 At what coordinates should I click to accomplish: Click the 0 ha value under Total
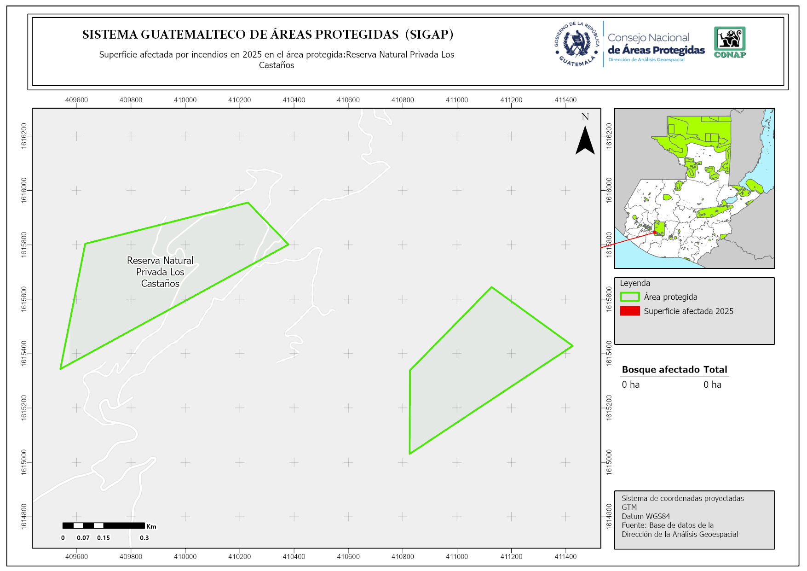[712, 385]
